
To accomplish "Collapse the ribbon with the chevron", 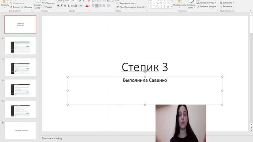I will tap(251, 11).
